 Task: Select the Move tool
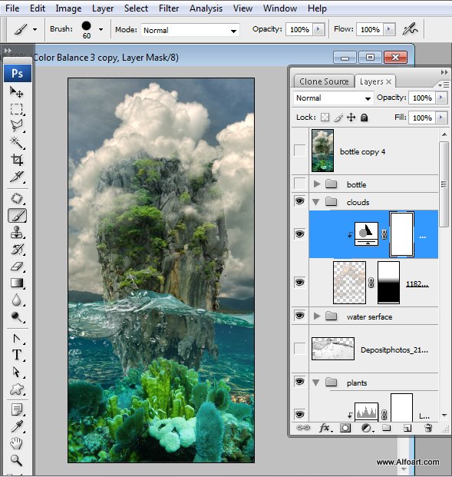17,92
